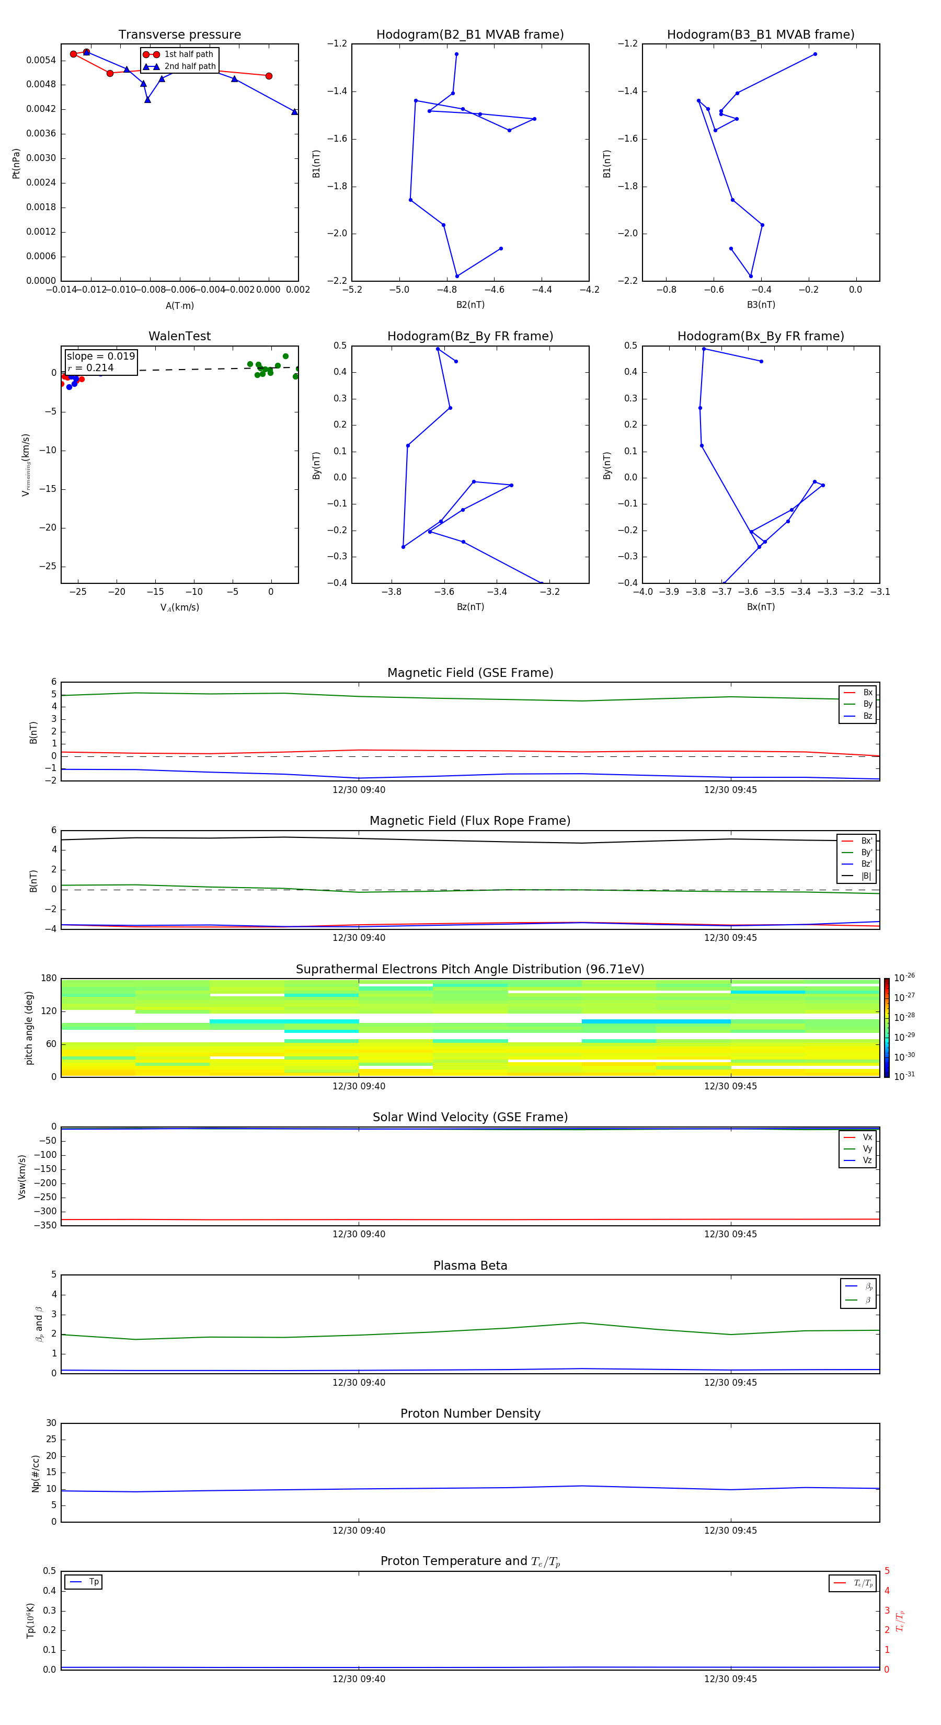
Task: Select the Bx' legend entry in Flux Rope plot
Action: [857, 841]
